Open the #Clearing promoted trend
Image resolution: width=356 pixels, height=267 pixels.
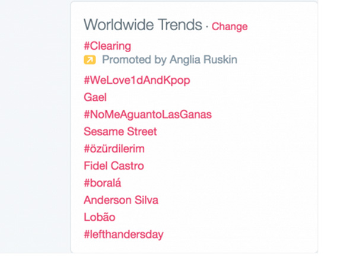point(107,46)
